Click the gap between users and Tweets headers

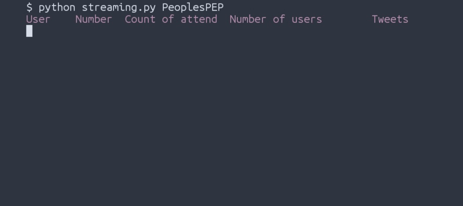[347, 19]
